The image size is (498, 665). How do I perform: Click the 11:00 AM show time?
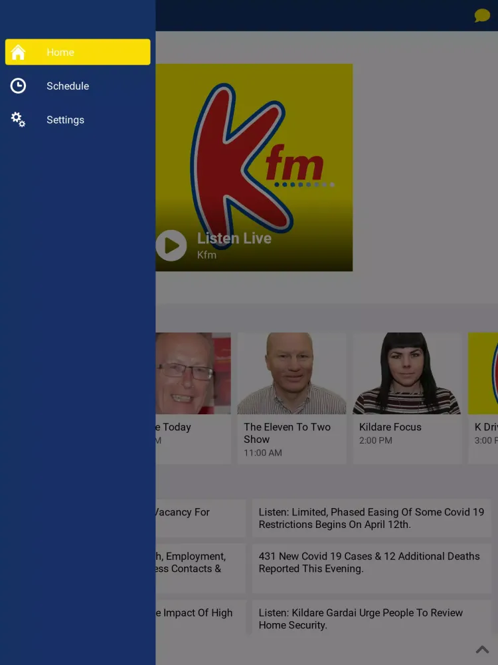point(263,453)
